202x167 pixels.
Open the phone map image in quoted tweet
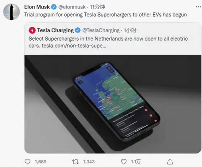pos(113,100)
